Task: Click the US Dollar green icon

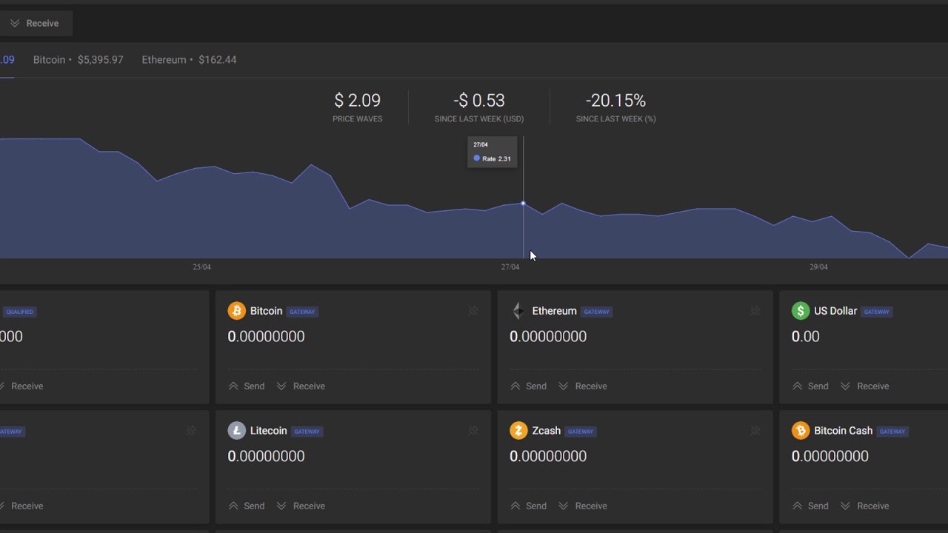Action: pyautogui.click(x=801, y=311)
